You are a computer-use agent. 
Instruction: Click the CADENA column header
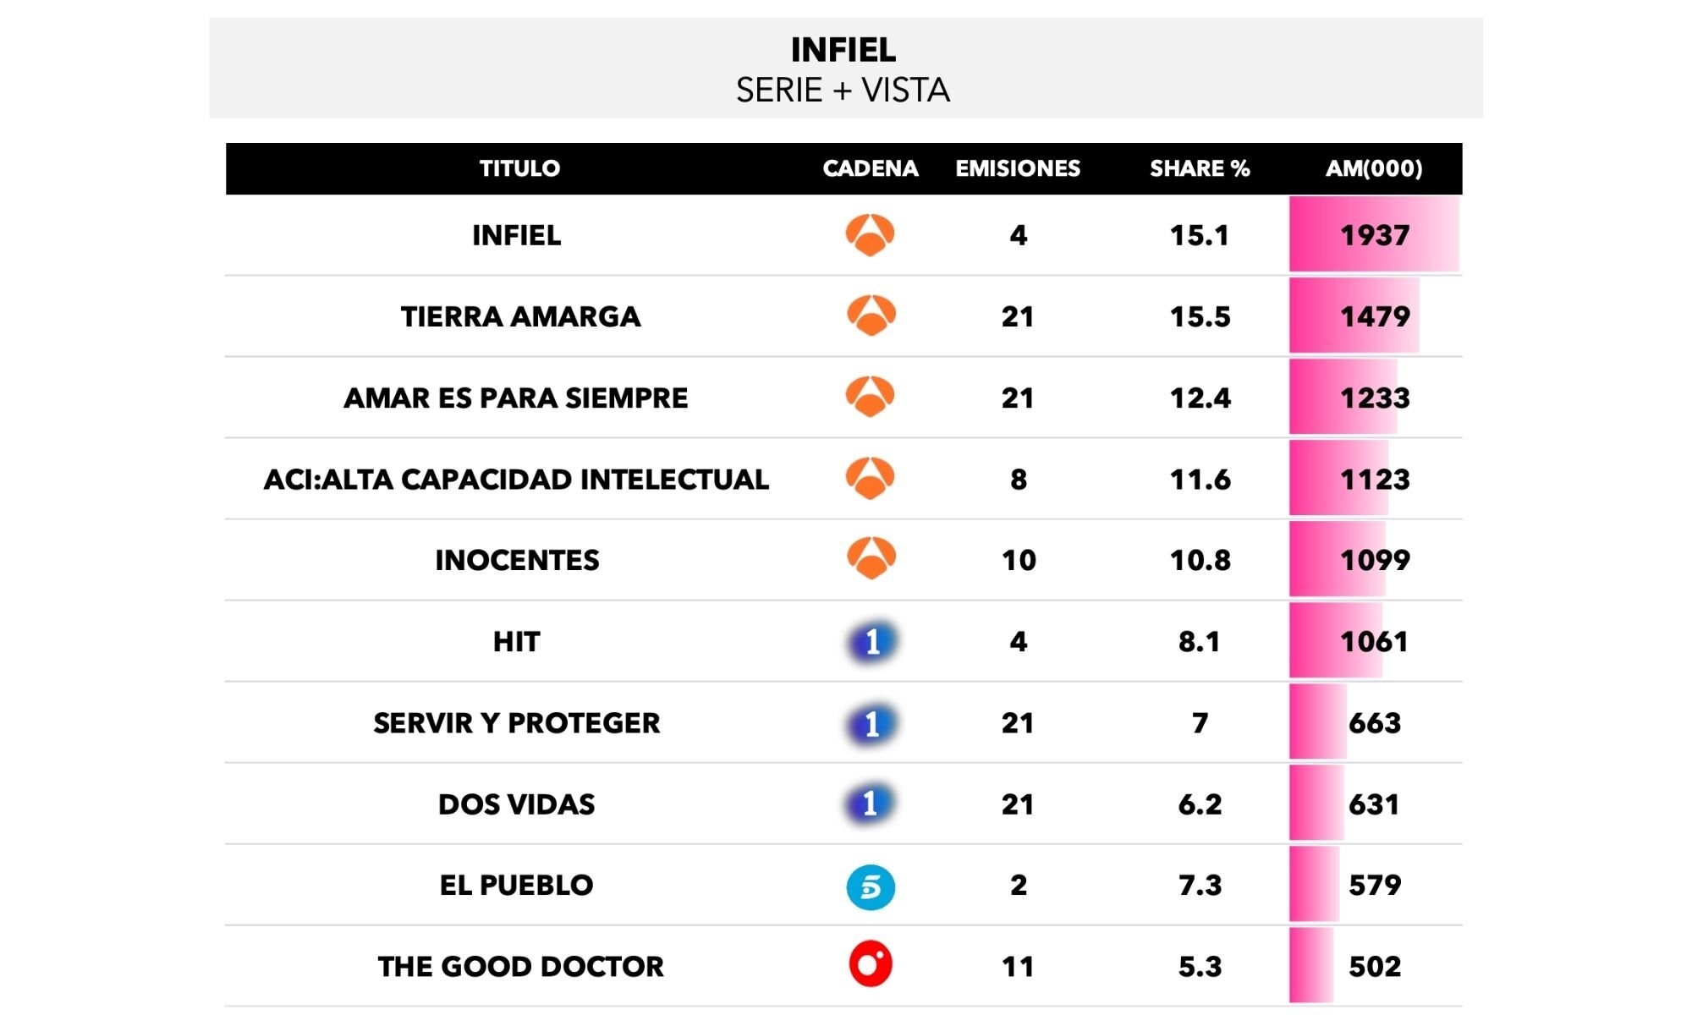pos(871,168)
